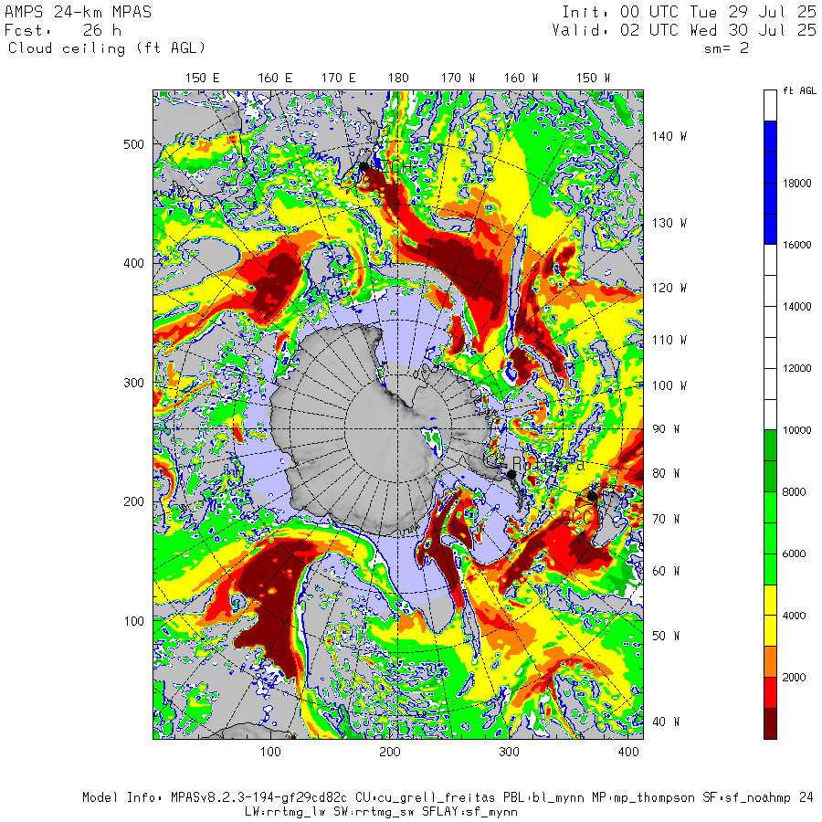
Task: Click the '180' longitude label
Action: (x=398, y=79)
